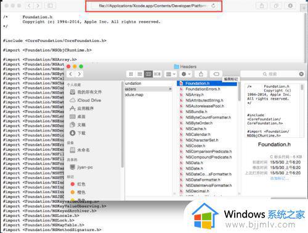Screen dimensions: 308x233
Task: Clear the Finder search field
Action: pos(301,74)
